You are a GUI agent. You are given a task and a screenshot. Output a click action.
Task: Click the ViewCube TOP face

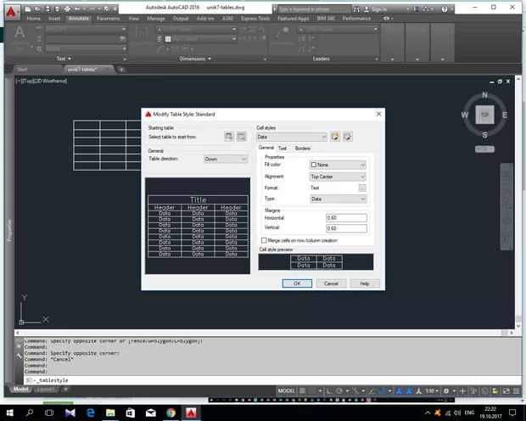484,115
